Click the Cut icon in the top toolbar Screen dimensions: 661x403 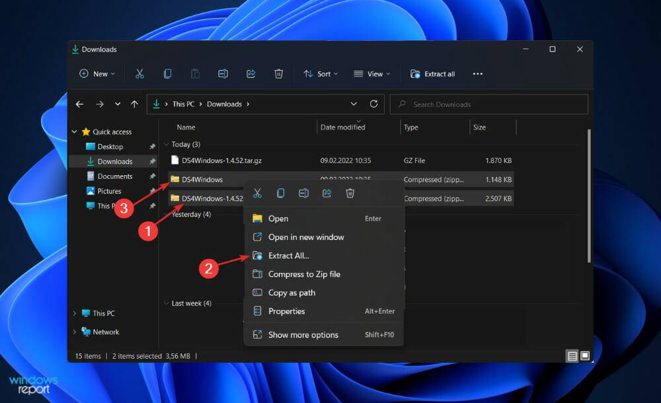(x=139, y=74)
